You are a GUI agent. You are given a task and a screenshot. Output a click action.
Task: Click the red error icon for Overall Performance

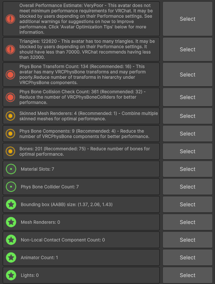point(10,19)
